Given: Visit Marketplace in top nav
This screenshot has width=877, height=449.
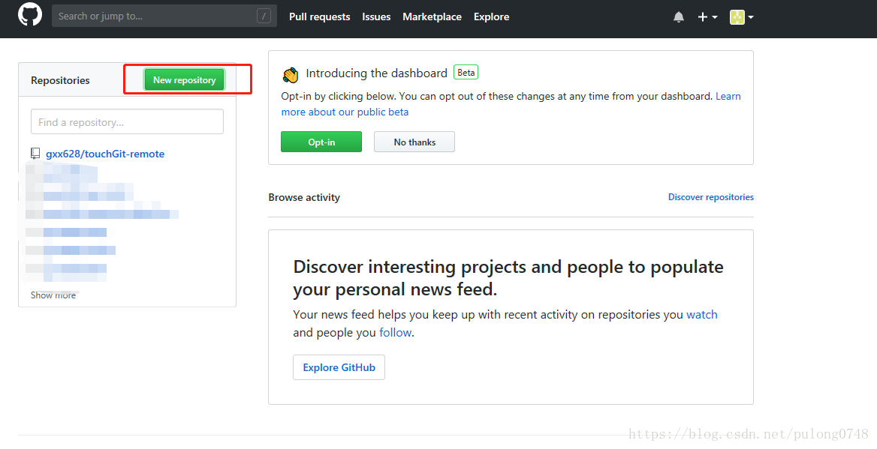Looking at the screenshot, I should [432, 16].
